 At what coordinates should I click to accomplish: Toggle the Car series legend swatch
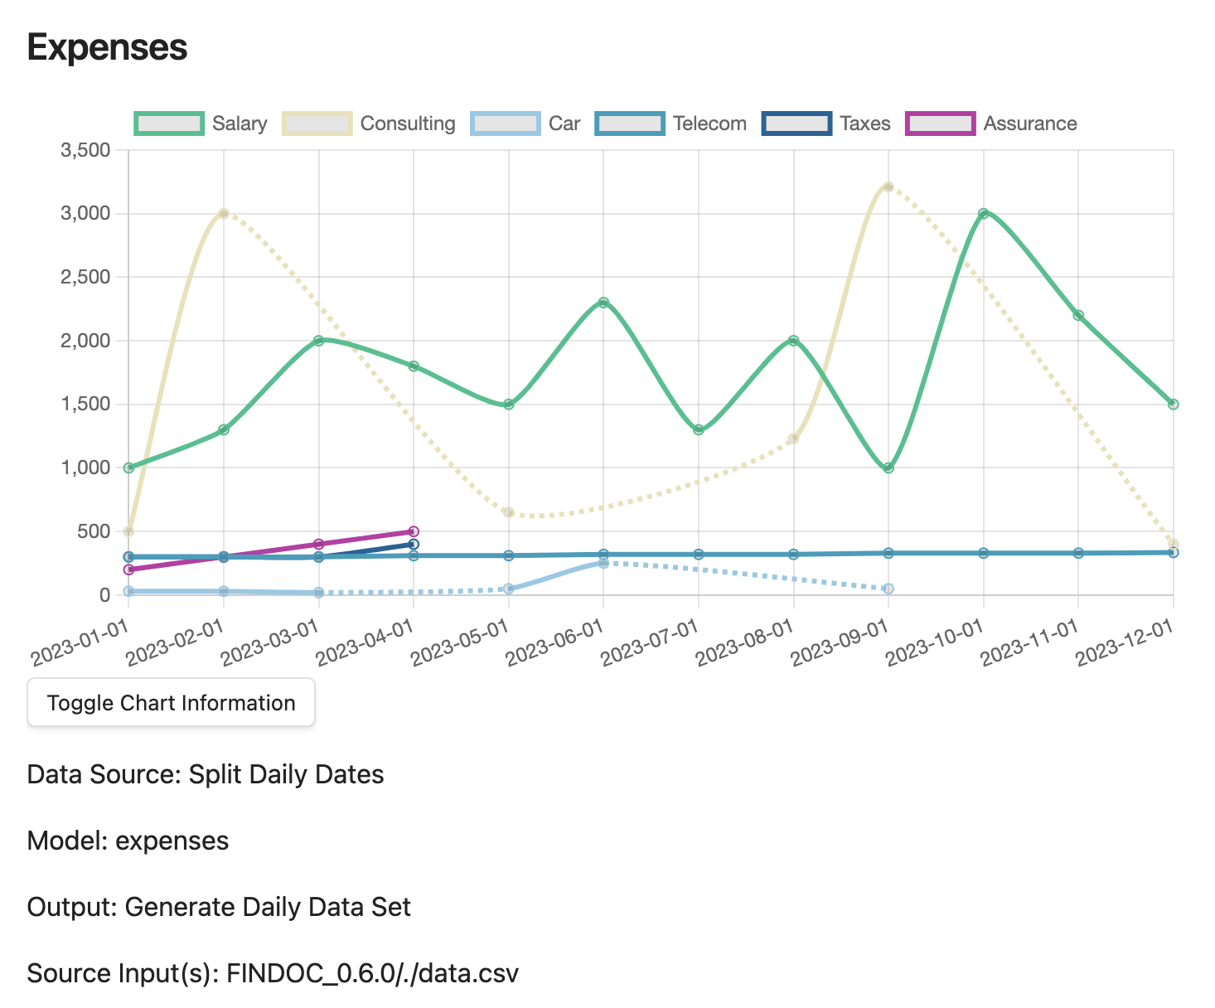tap(506, 124)
